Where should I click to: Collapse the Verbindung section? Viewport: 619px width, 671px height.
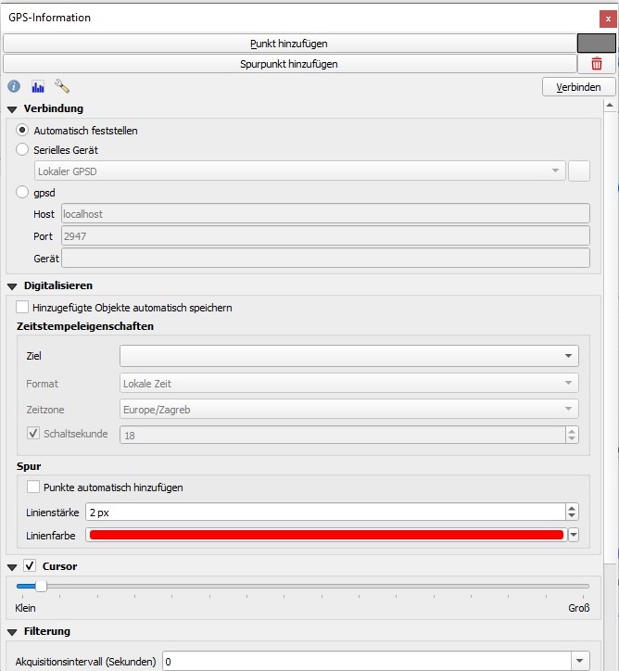[12, 109]
